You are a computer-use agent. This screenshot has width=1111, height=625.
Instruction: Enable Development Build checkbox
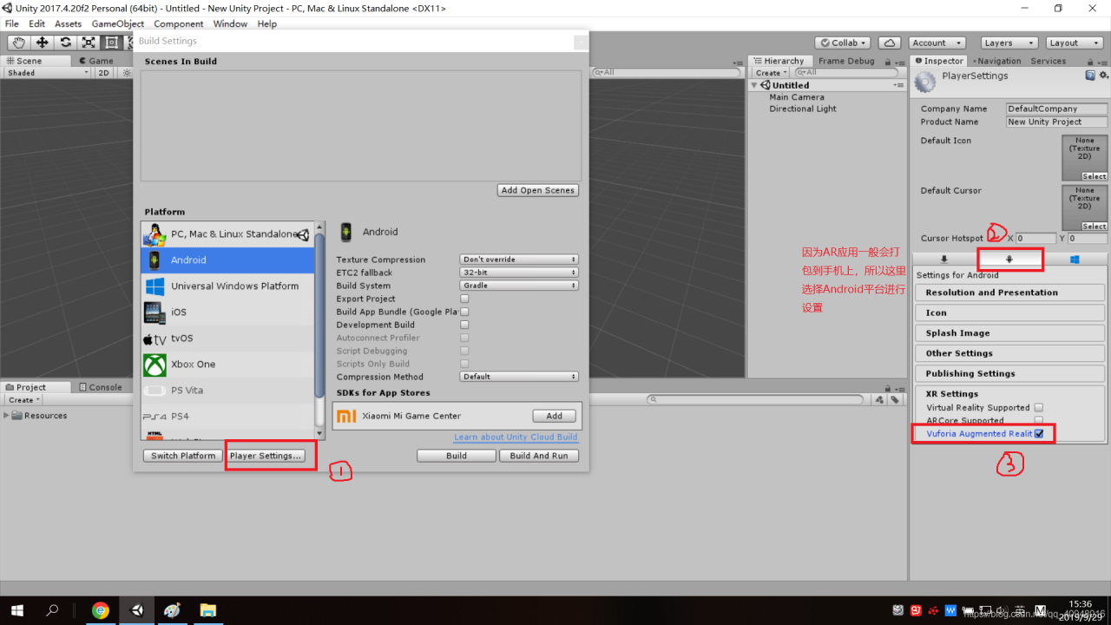464,325
